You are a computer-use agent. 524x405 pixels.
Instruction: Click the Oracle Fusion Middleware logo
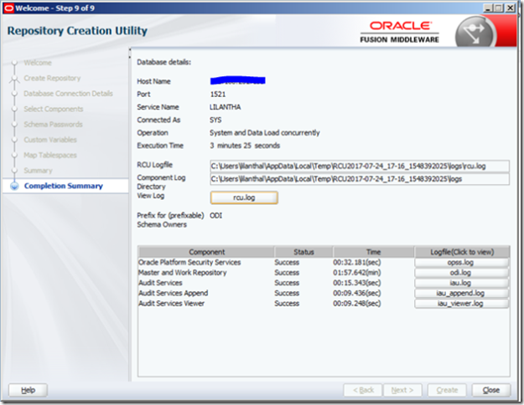(400, 32)
